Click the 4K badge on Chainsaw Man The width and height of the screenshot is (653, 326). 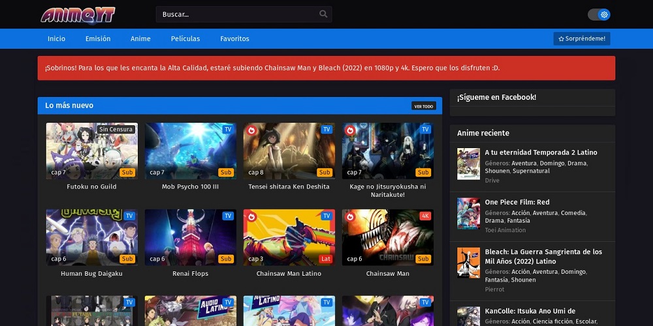tap(425, 216)
